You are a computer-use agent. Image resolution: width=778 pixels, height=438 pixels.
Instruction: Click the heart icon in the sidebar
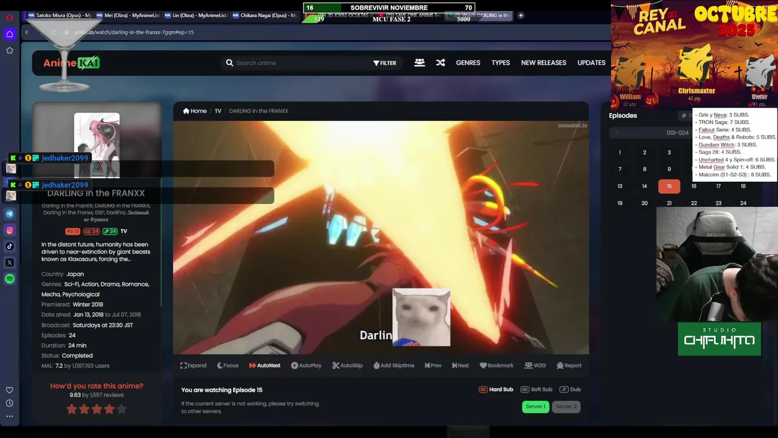tap(10, 390)
